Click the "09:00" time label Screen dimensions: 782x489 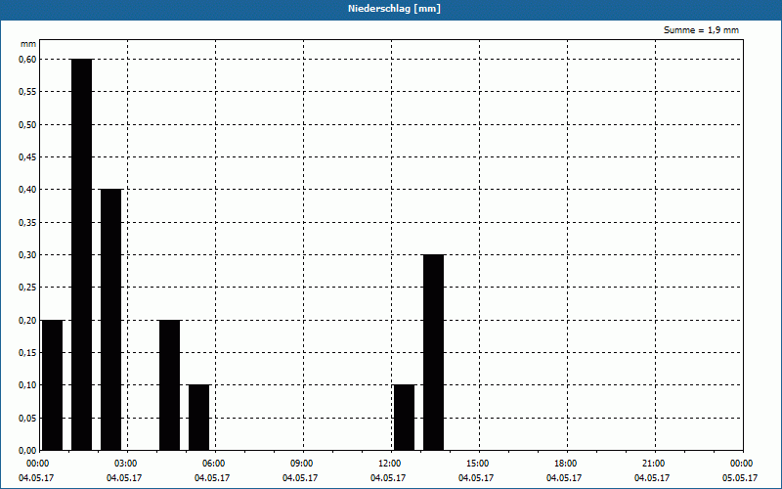(302, 464)
